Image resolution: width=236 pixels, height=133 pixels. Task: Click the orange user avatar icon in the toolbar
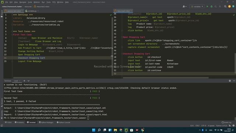[x=229, y=7]
